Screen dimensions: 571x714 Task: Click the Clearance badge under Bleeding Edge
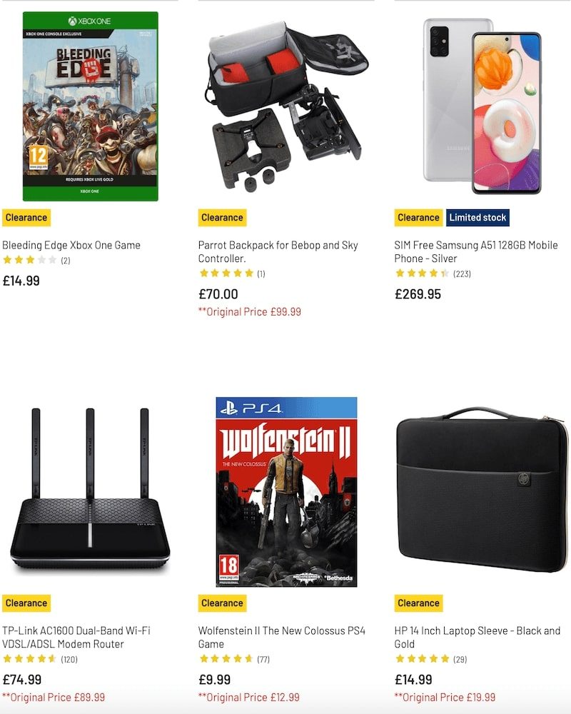[26, 218]
